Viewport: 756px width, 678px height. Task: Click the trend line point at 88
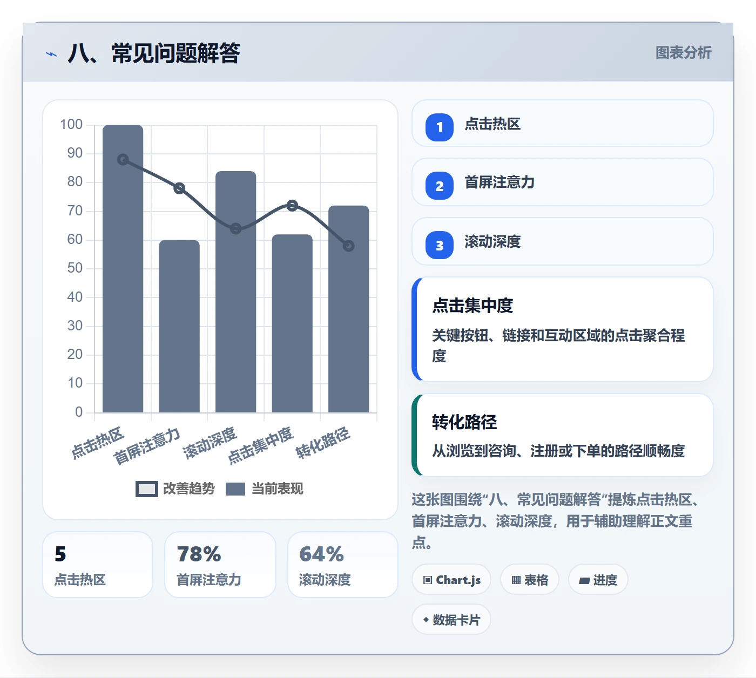pyautogui.click(x=123, y=160)
